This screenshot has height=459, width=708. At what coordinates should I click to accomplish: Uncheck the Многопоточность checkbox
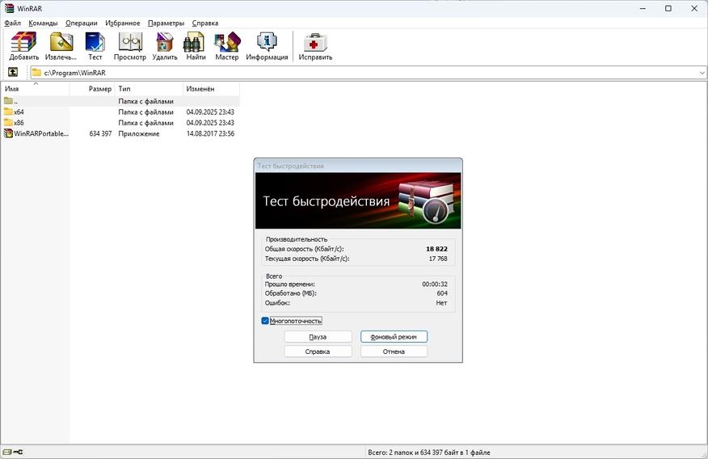click(x=265, y=321)
